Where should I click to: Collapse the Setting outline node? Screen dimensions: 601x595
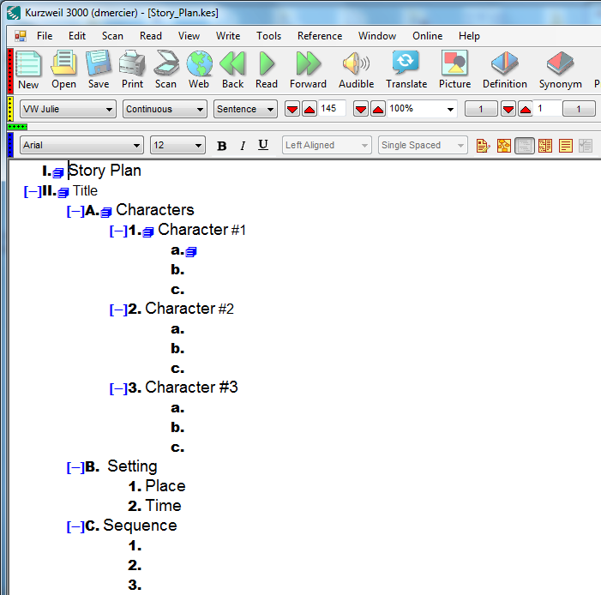click(75, 467)
